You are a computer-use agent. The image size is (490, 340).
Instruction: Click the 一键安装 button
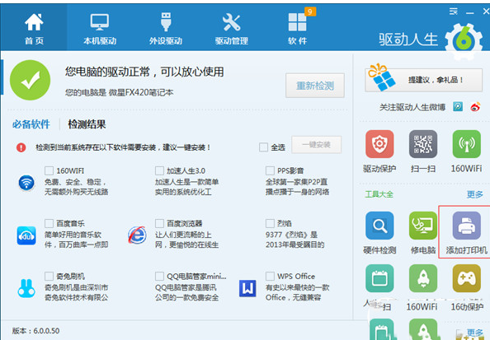click(x=316, y=144)
